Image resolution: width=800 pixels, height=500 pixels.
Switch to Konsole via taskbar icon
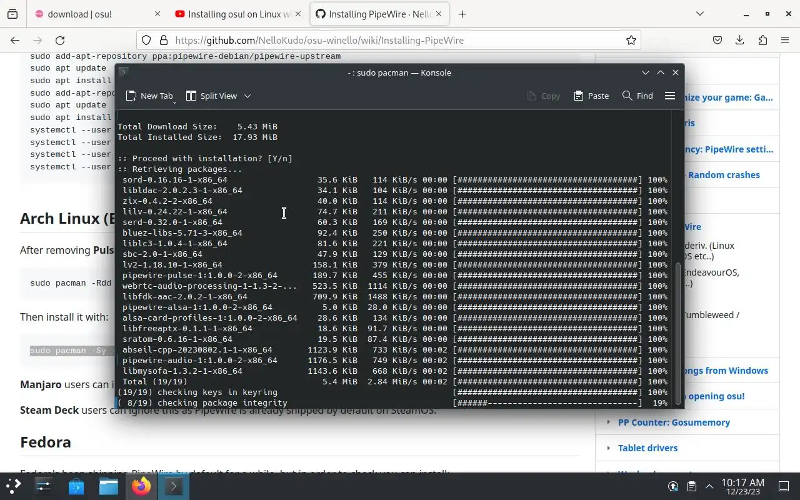pyautogui.click(x=174, y=486)
